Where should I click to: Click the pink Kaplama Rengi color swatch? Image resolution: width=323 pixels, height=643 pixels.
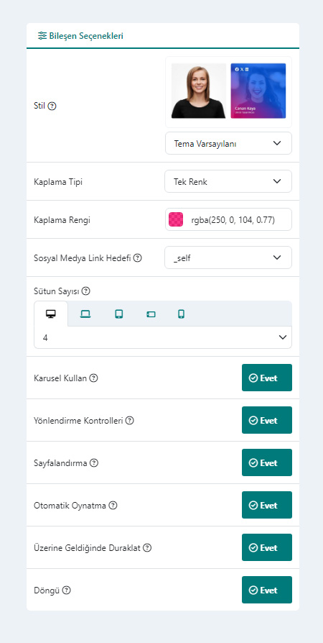pyautogui.click(x=176, y=220)
